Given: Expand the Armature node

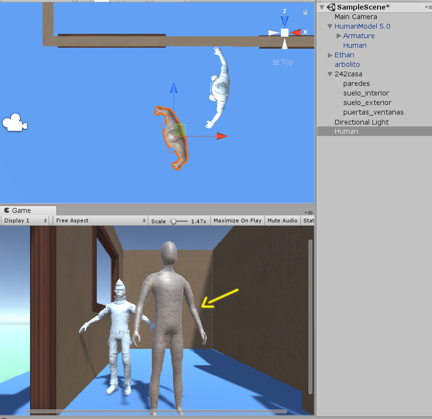Looking at the screenshot, I should pos(339,36).
